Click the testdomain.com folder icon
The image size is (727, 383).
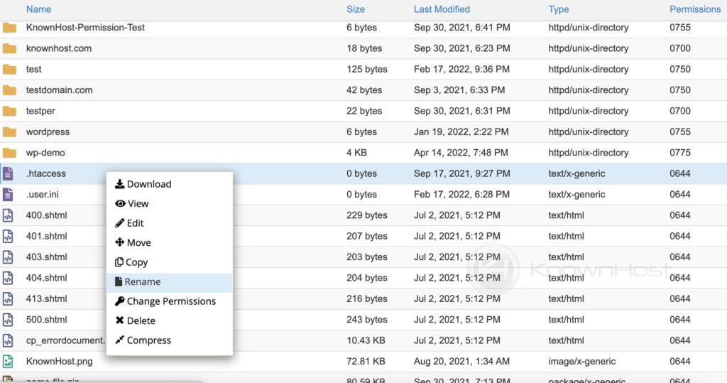9,90
